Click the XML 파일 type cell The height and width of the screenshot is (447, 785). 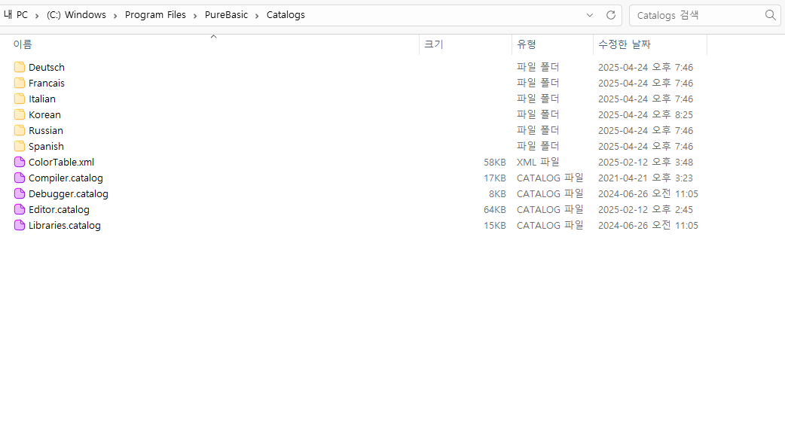(538, 162)
